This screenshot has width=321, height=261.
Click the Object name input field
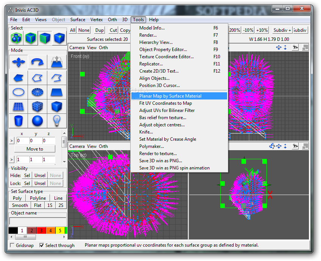[x=38, y=221]
